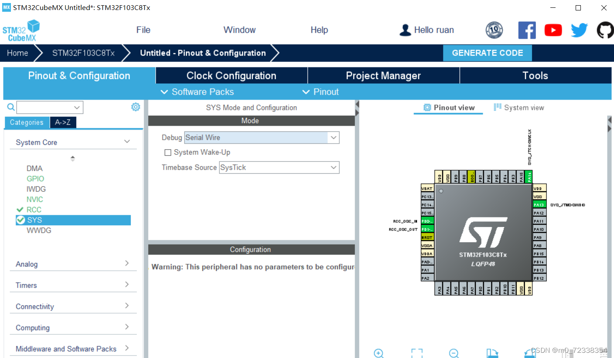The image size is (614, 358).
Task: Enable the System Wake-Up checkbox
Action: [x=167, y=153]
